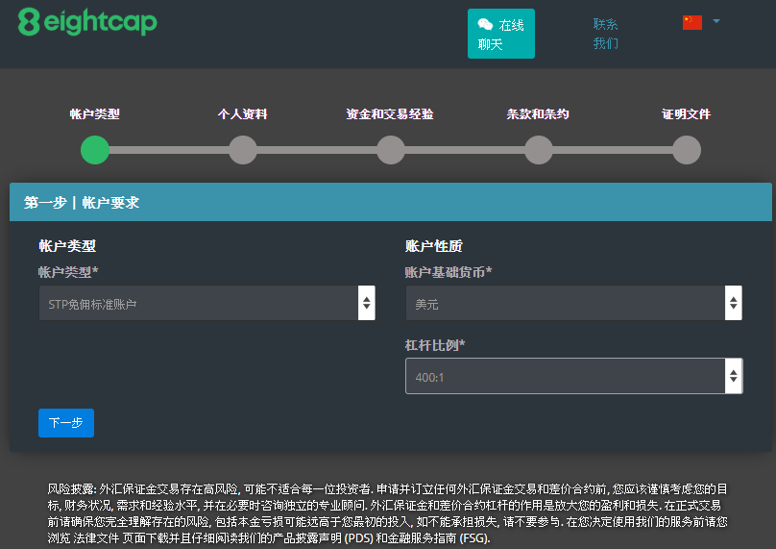
Task: Click the Eightcap logo
Action: coord(87,23)
